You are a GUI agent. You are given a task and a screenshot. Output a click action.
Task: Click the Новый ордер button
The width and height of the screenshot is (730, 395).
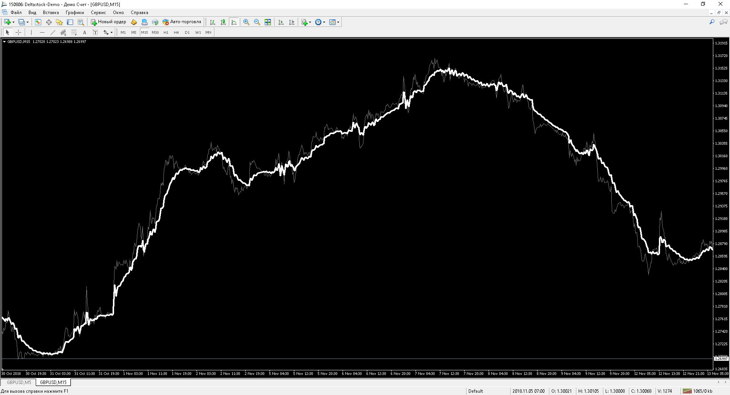[108, 22]
